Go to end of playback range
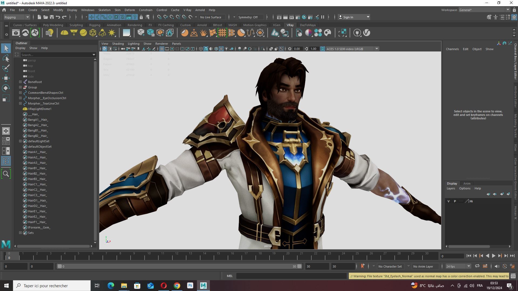The width and height of the screenshot is (518, 291). (512, 256)
